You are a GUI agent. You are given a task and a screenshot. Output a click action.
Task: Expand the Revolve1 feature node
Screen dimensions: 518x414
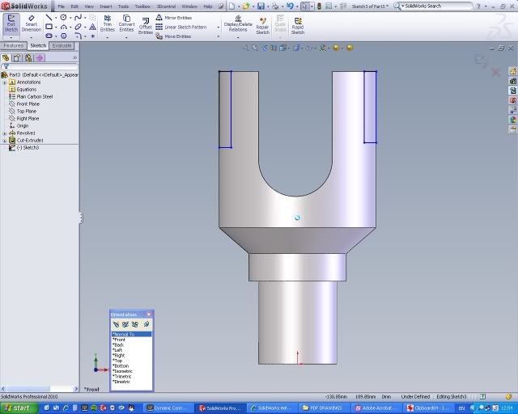[x=4, y=133]
